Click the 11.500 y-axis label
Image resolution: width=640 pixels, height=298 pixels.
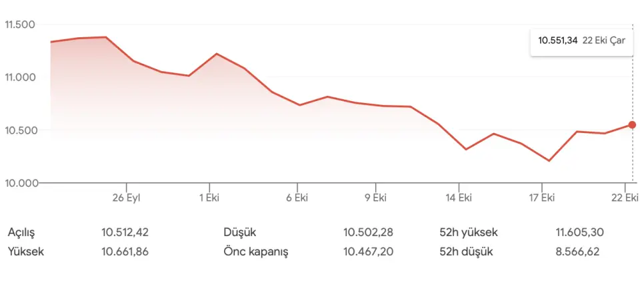[x=19, y=25]
